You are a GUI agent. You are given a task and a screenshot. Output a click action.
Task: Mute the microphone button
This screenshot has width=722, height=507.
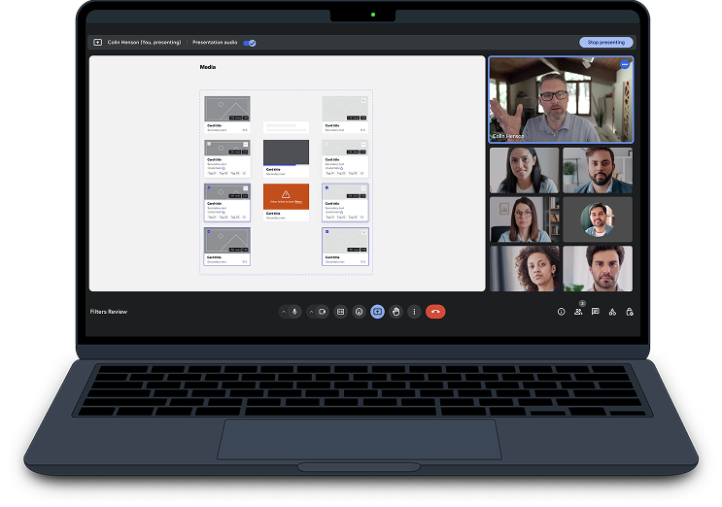point(294,312)
